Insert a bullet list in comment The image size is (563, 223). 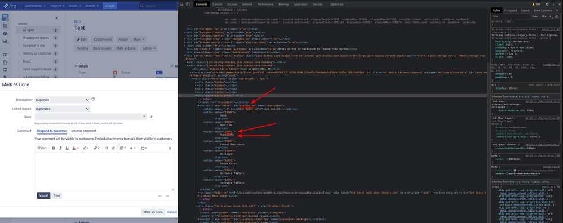107,148
